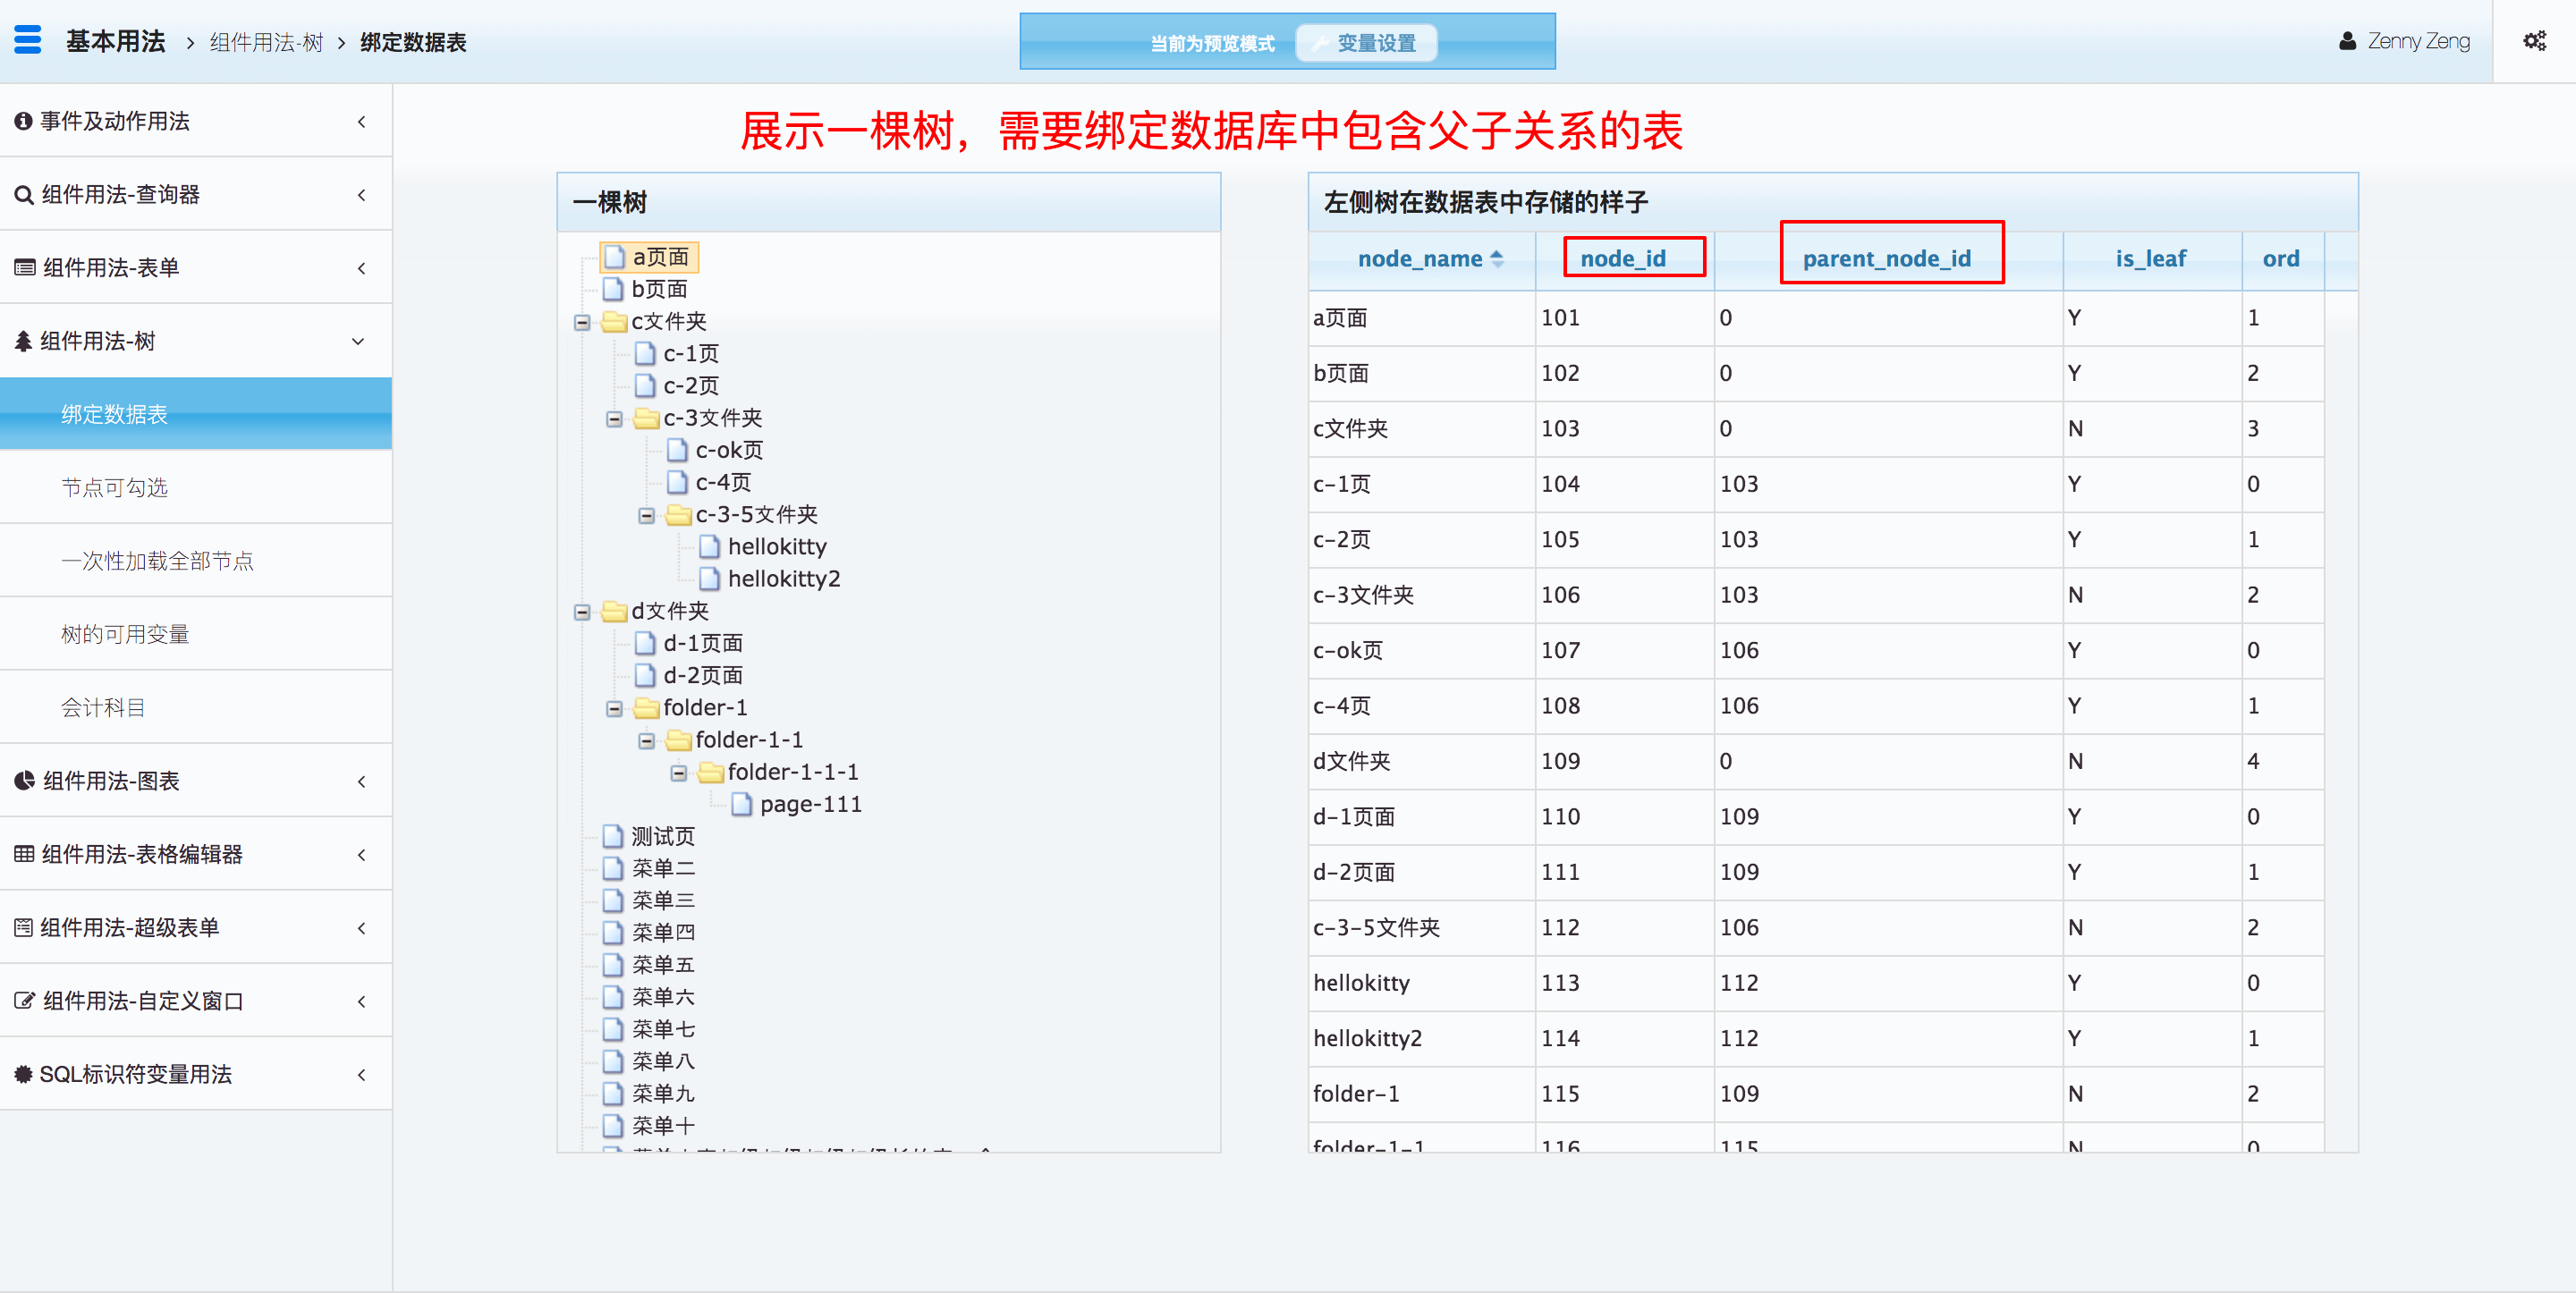Collapse the c-3-5文件夹 node
This screenshot has height=1293, width=2576.
[646, 516]
